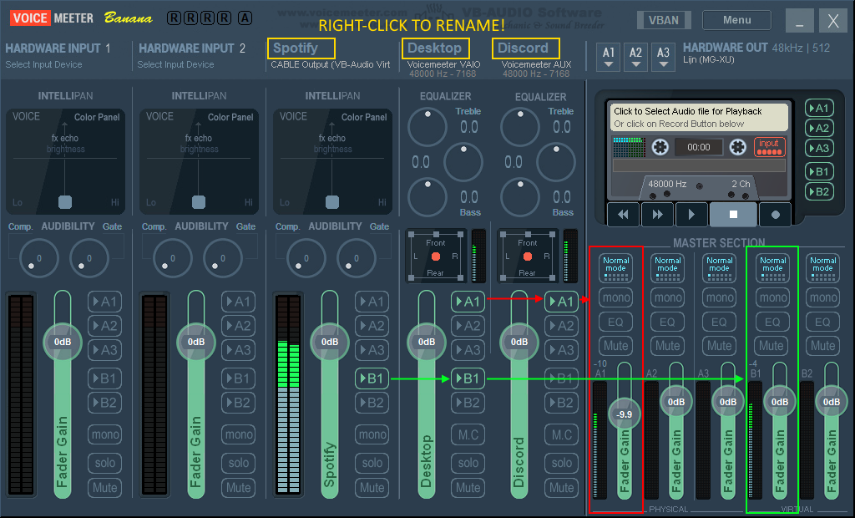Route Discord strip to A1 bus
The image size is (855, 518).
pos(562,302)
